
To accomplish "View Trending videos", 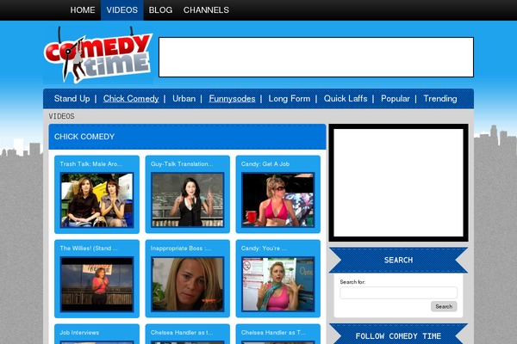I will click(x=440, y=98).
